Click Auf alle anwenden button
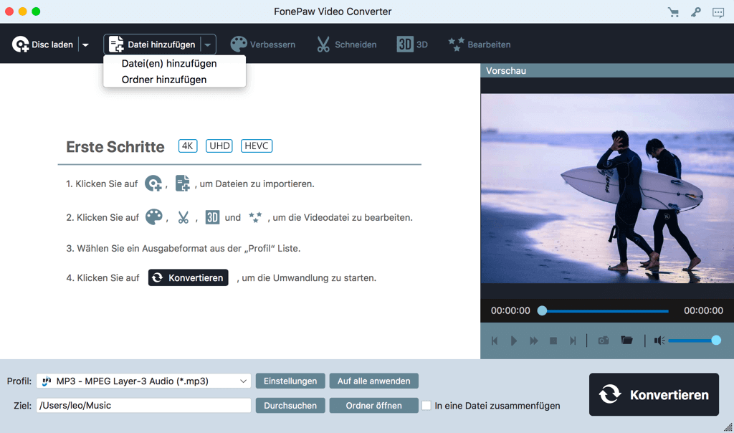This screenshot has width=734, height=433. 373,381
